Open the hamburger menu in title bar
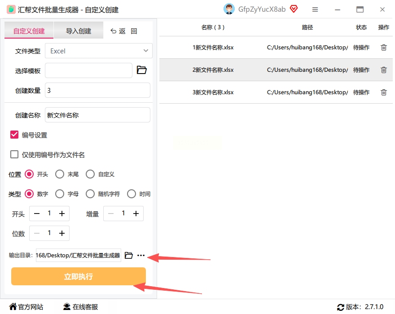This screenshot has width=395, height=314. pyautogui.click(x=315, y=9)
